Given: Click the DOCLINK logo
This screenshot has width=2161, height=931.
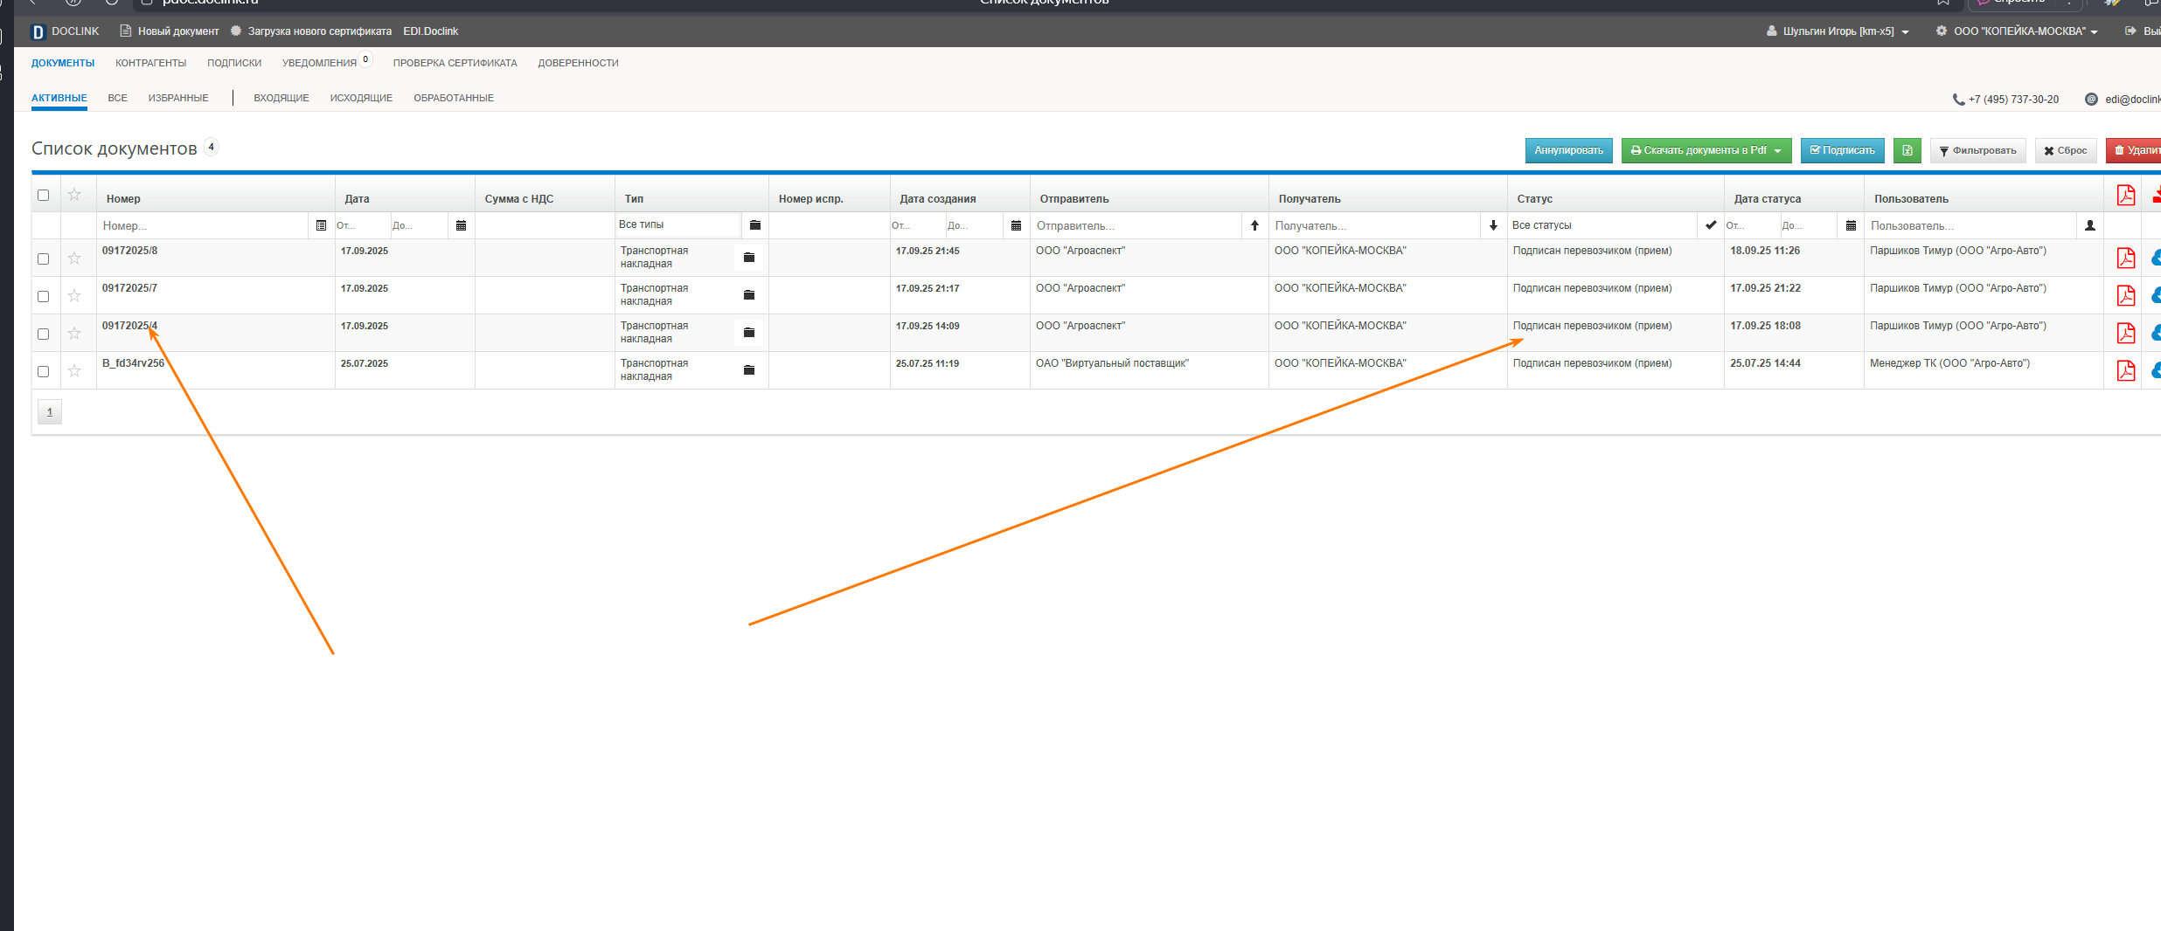Looking at the screenshot, I should [x=65, y=31].
